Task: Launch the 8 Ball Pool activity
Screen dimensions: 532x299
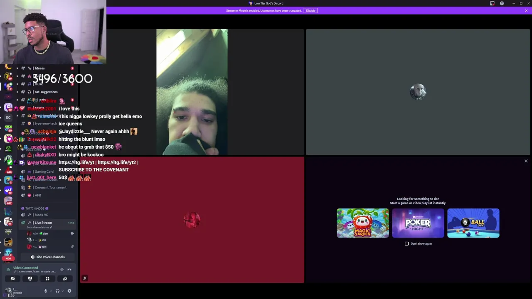Action: [x=473, y=223]
